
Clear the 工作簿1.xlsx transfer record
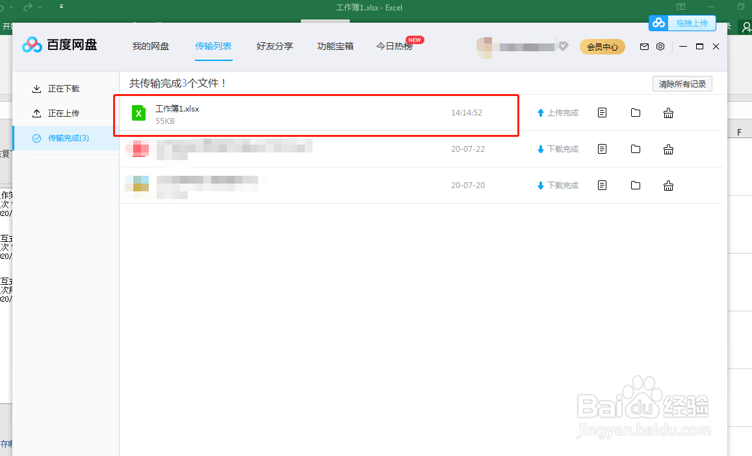pyautogui.click(x=668, y=113)
